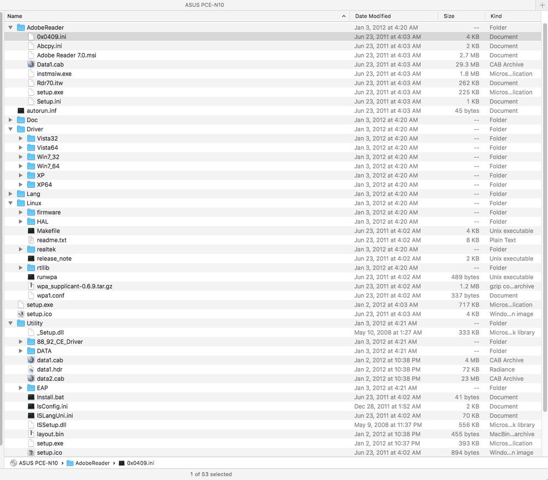Click the autorun.inf file icon
The height and width of the screenshot is (480, 548).
pos(21,111)
